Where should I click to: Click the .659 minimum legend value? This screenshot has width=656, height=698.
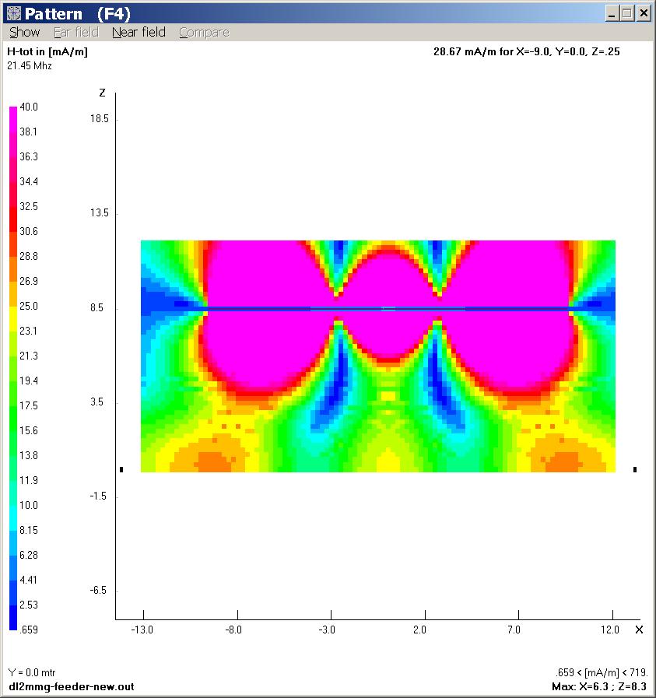tap(29, 630)
